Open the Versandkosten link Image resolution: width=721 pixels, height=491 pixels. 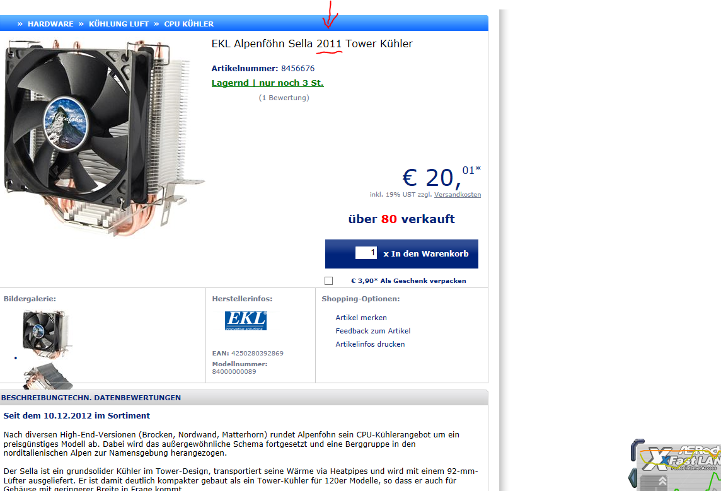458,195
